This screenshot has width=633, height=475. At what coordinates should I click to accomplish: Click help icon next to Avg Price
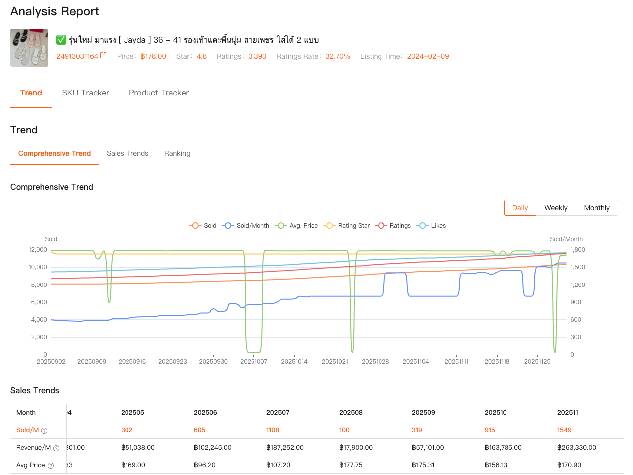click(x=50, y=466)
